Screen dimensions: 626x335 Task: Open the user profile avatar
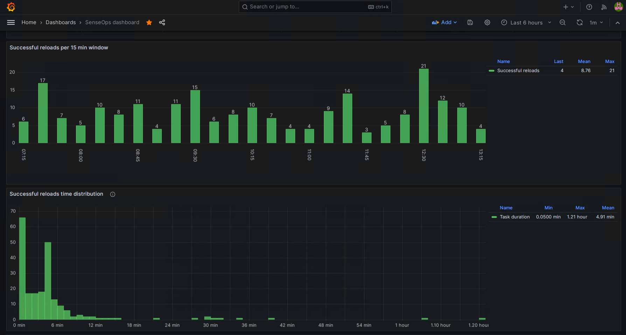(x=618, y=7)
